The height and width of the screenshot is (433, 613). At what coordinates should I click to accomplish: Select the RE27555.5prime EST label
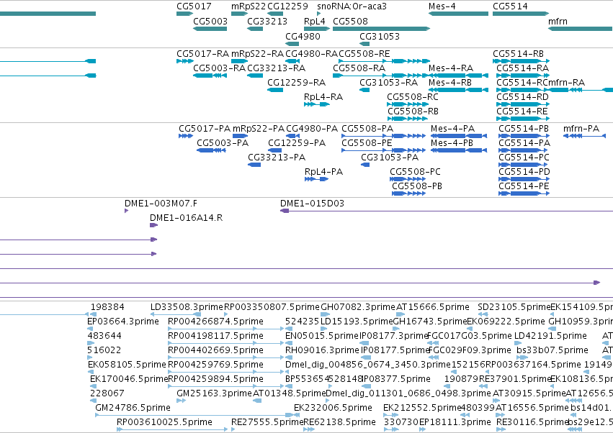[267, 422]
